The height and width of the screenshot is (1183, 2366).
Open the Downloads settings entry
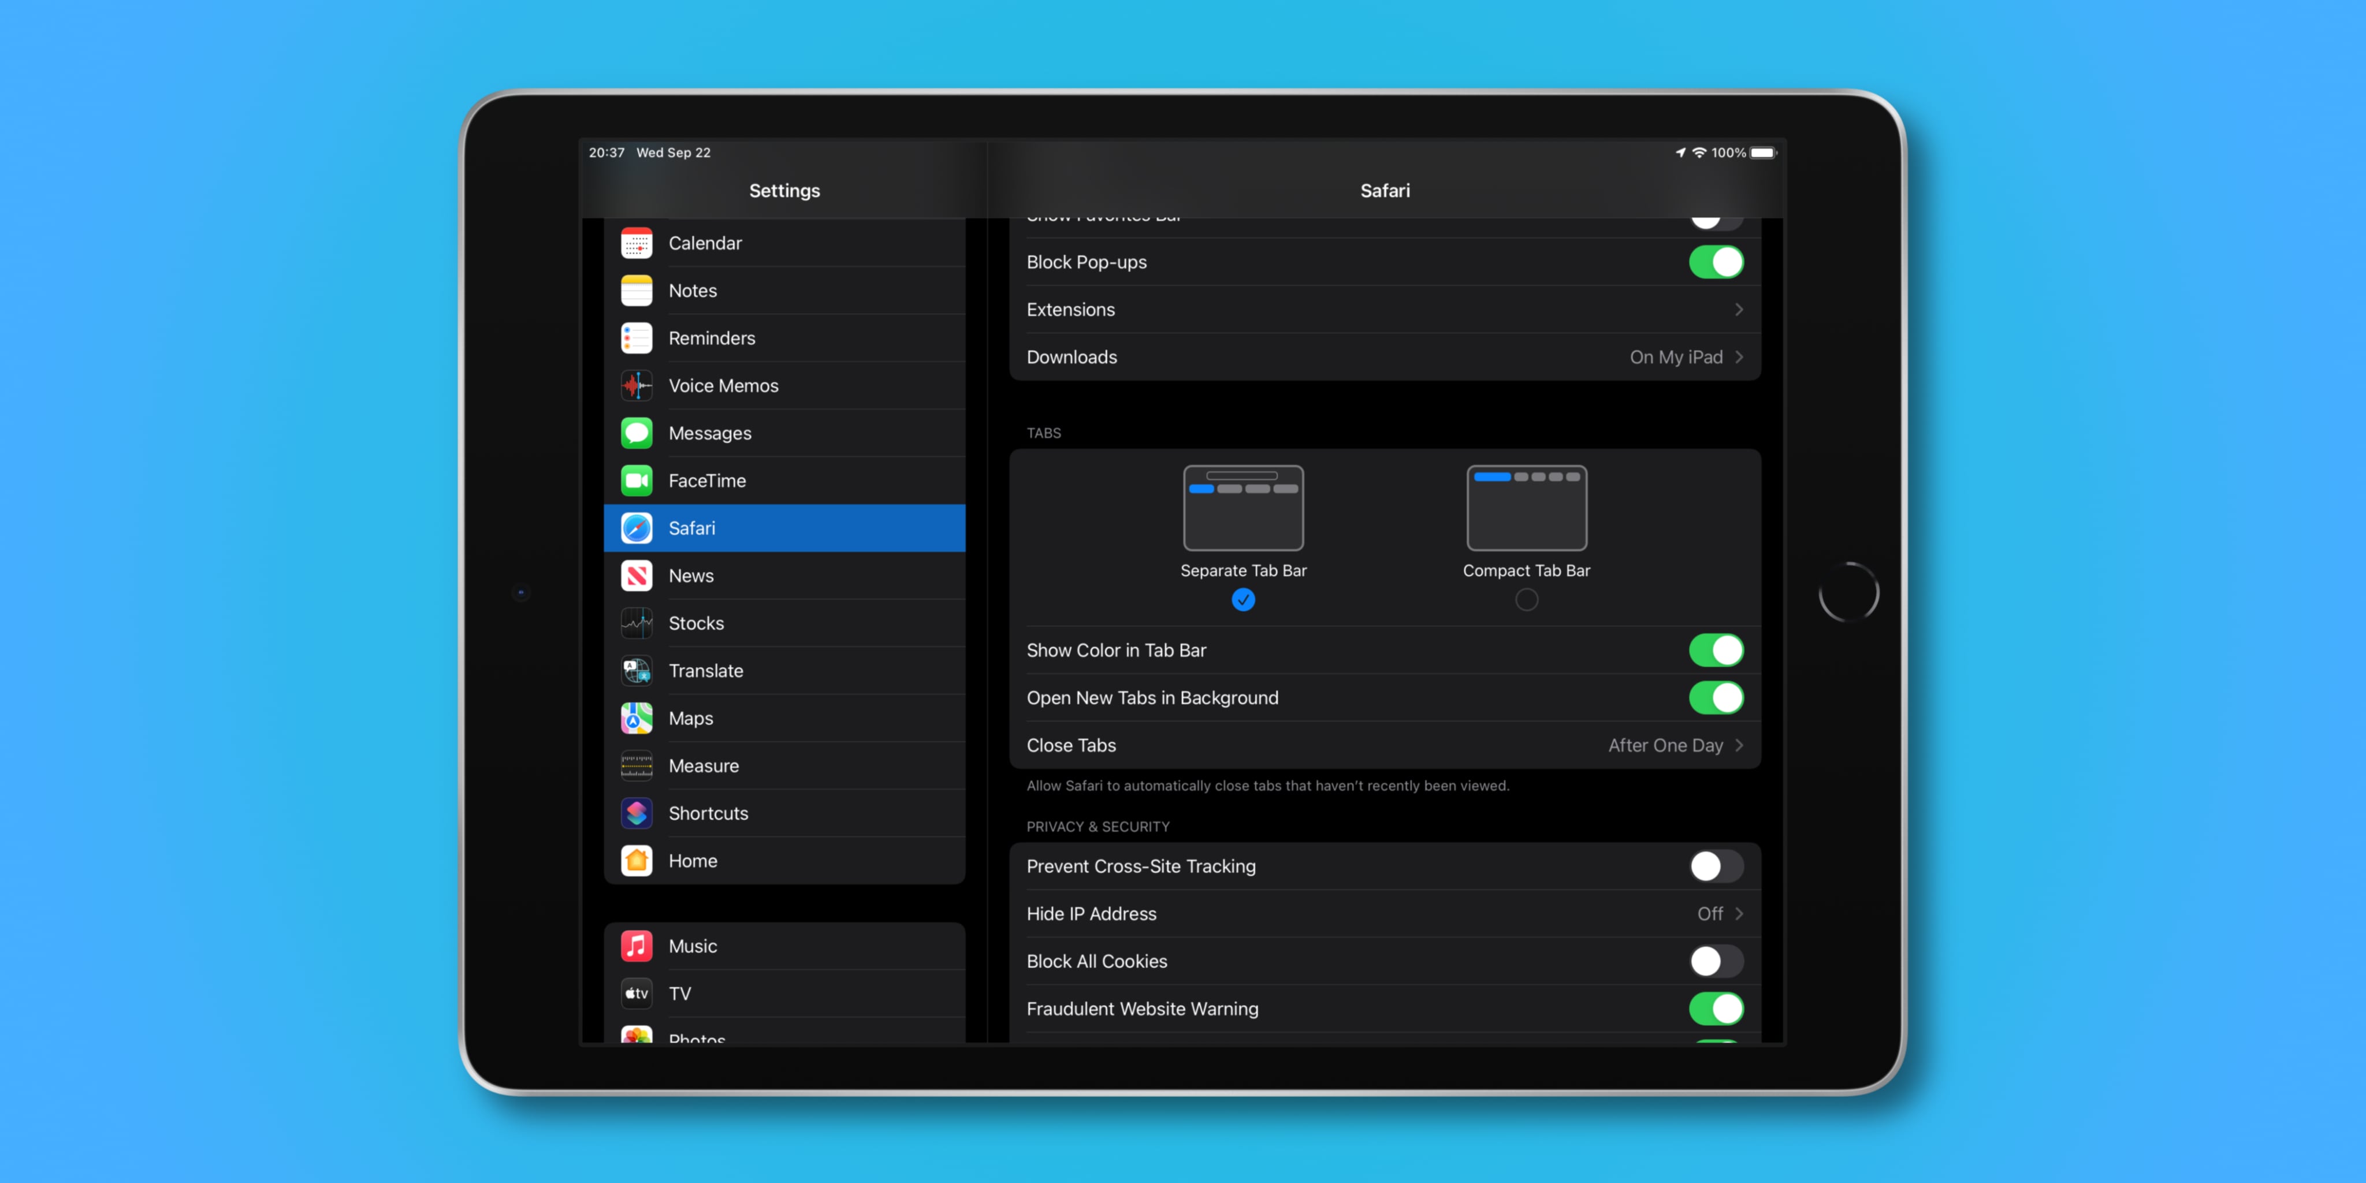1385,358
